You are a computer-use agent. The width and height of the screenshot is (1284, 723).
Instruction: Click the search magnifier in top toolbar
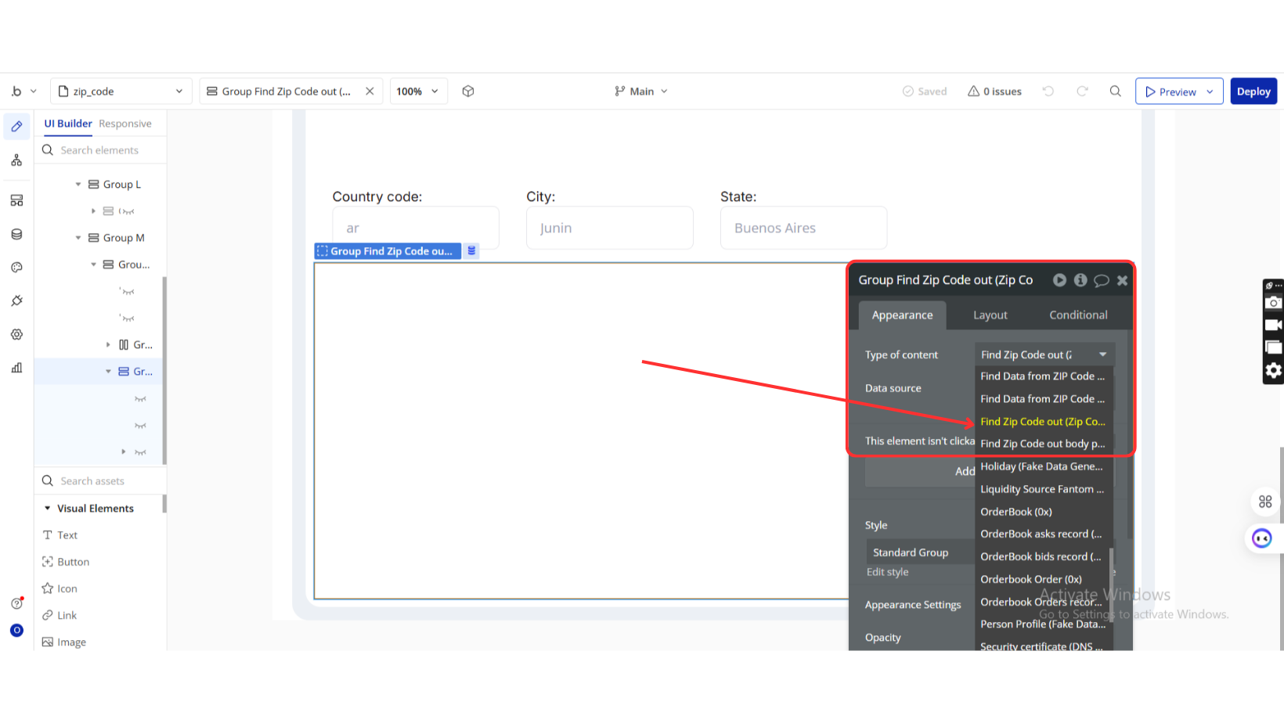[x=1115, y=92]
